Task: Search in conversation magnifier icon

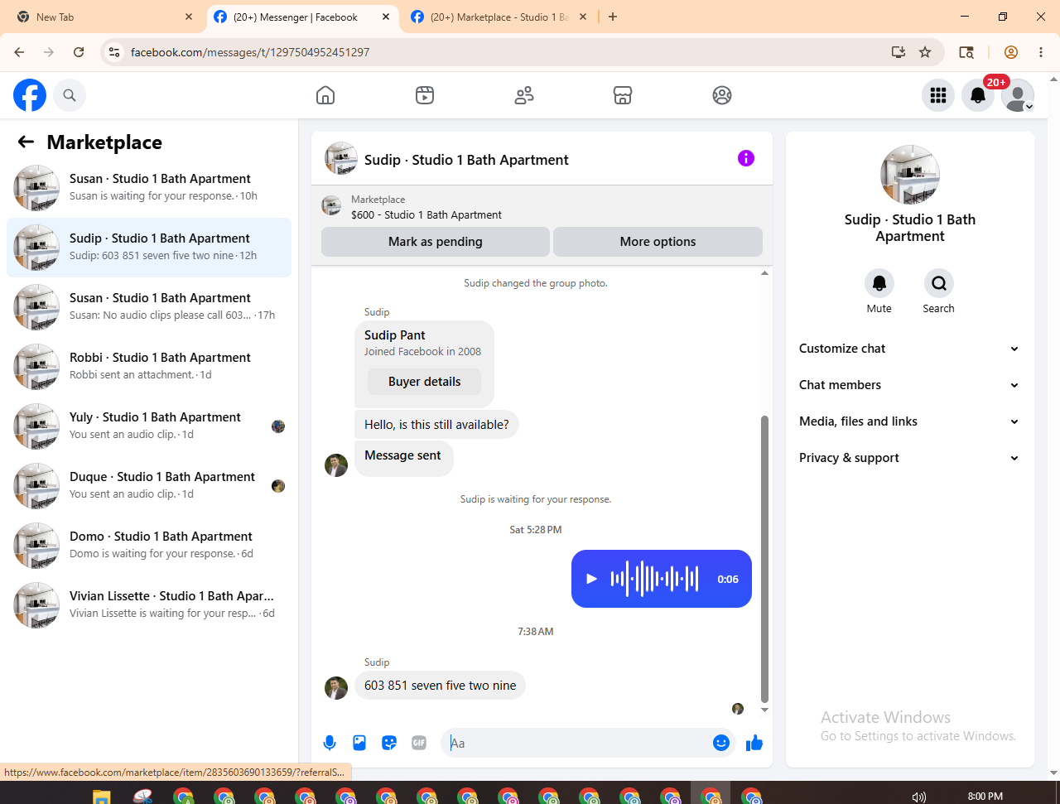Action: tap(939, 283)
